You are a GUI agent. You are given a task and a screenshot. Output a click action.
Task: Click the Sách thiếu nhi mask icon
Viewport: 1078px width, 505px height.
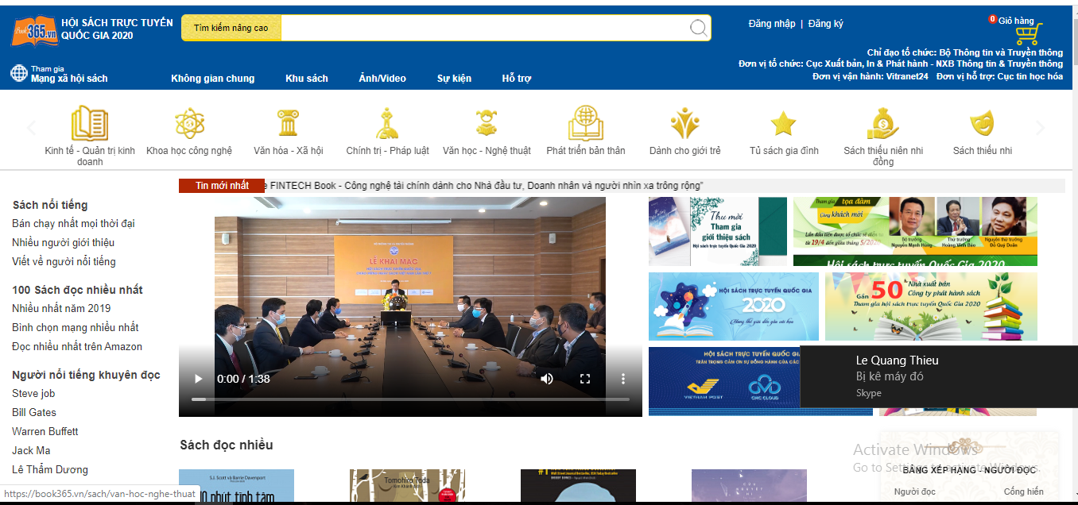[x=983, y=124]
